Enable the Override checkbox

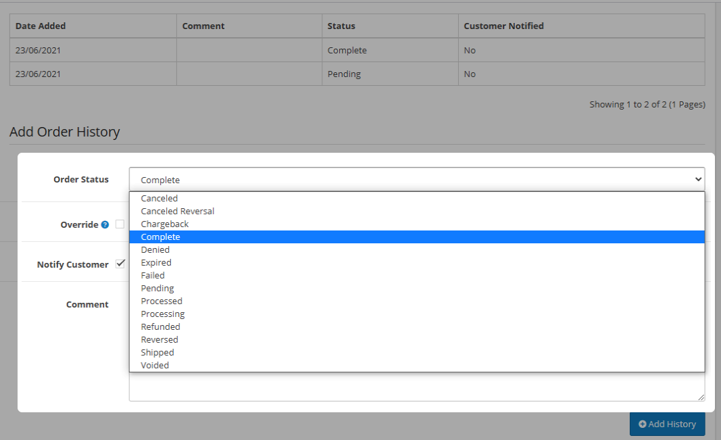[120, 224]
